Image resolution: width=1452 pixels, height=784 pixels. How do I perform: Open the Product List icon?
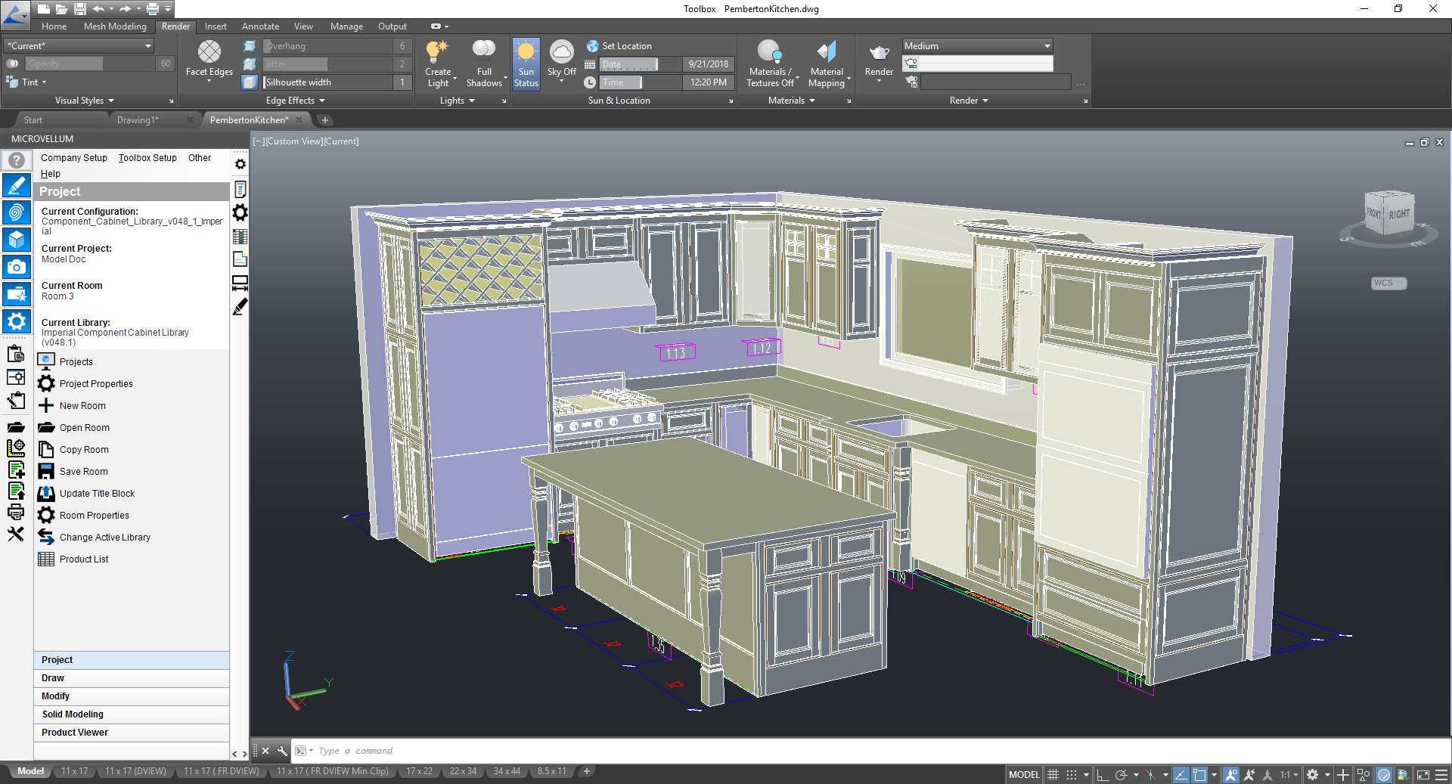click(x=46, y=559)
